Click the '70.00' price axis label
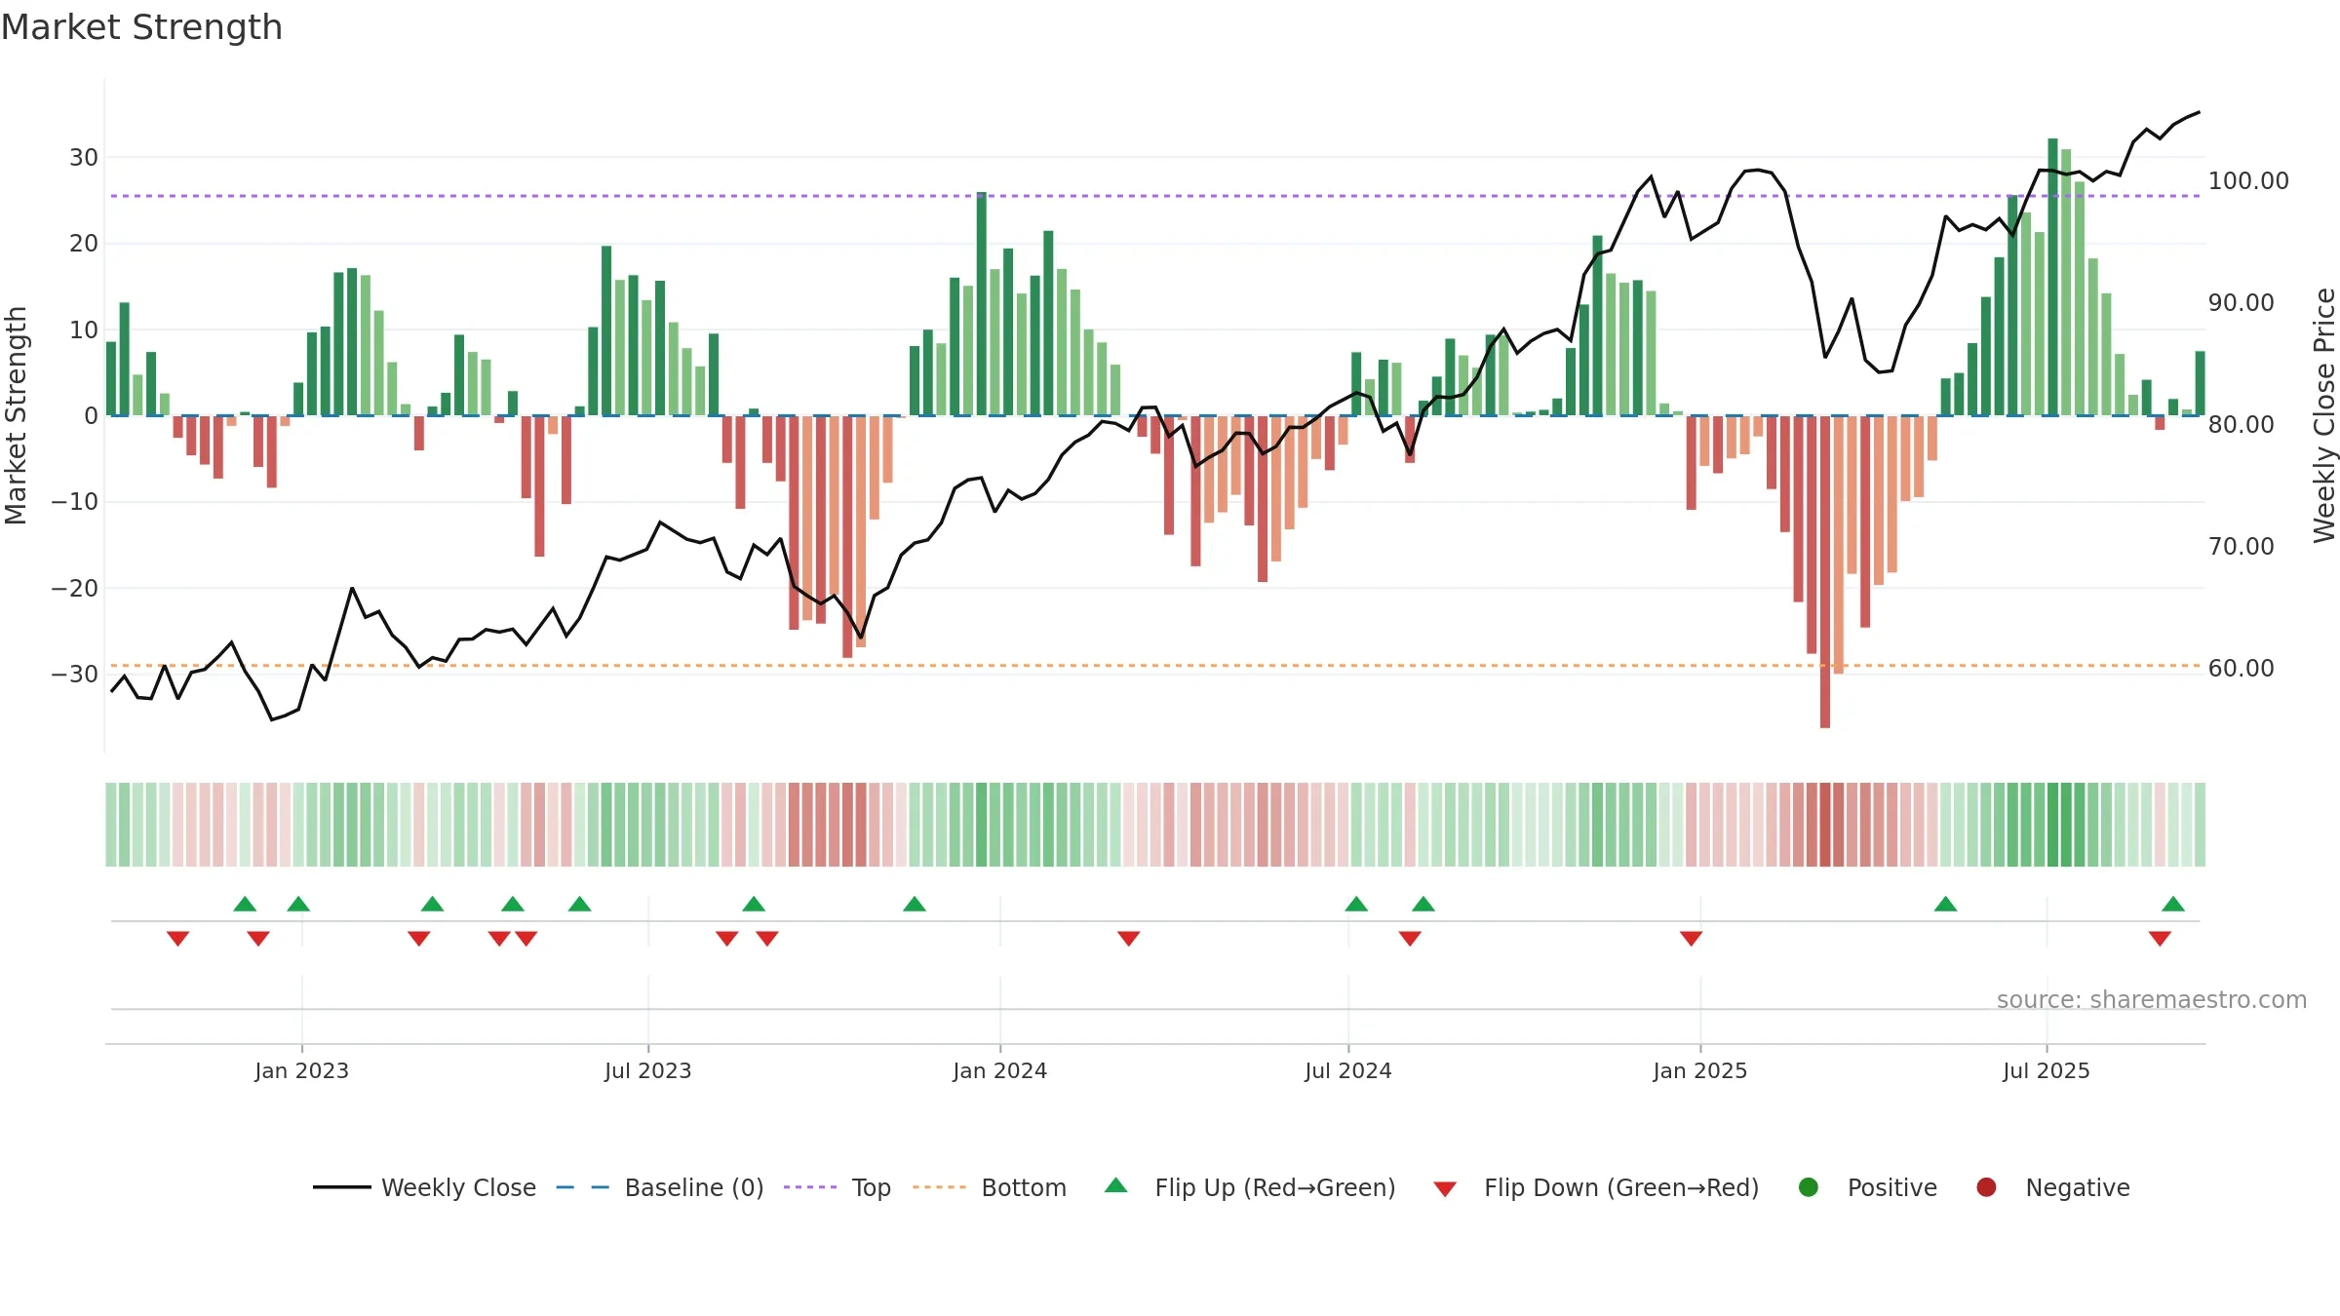This screenshot has height=1316, width=2340. pos(2242,547)
